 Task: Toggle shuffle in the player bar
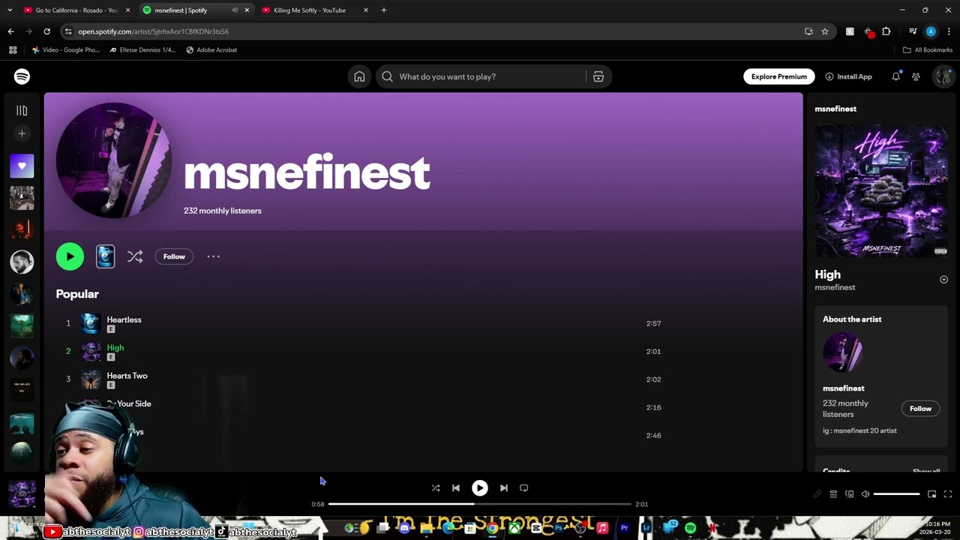(435, 488)
